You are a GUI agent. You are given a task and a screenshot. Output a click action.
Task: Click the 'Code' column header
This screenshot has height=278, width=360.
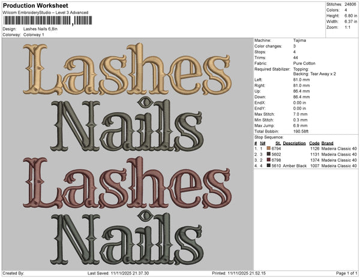click(314, 143)
